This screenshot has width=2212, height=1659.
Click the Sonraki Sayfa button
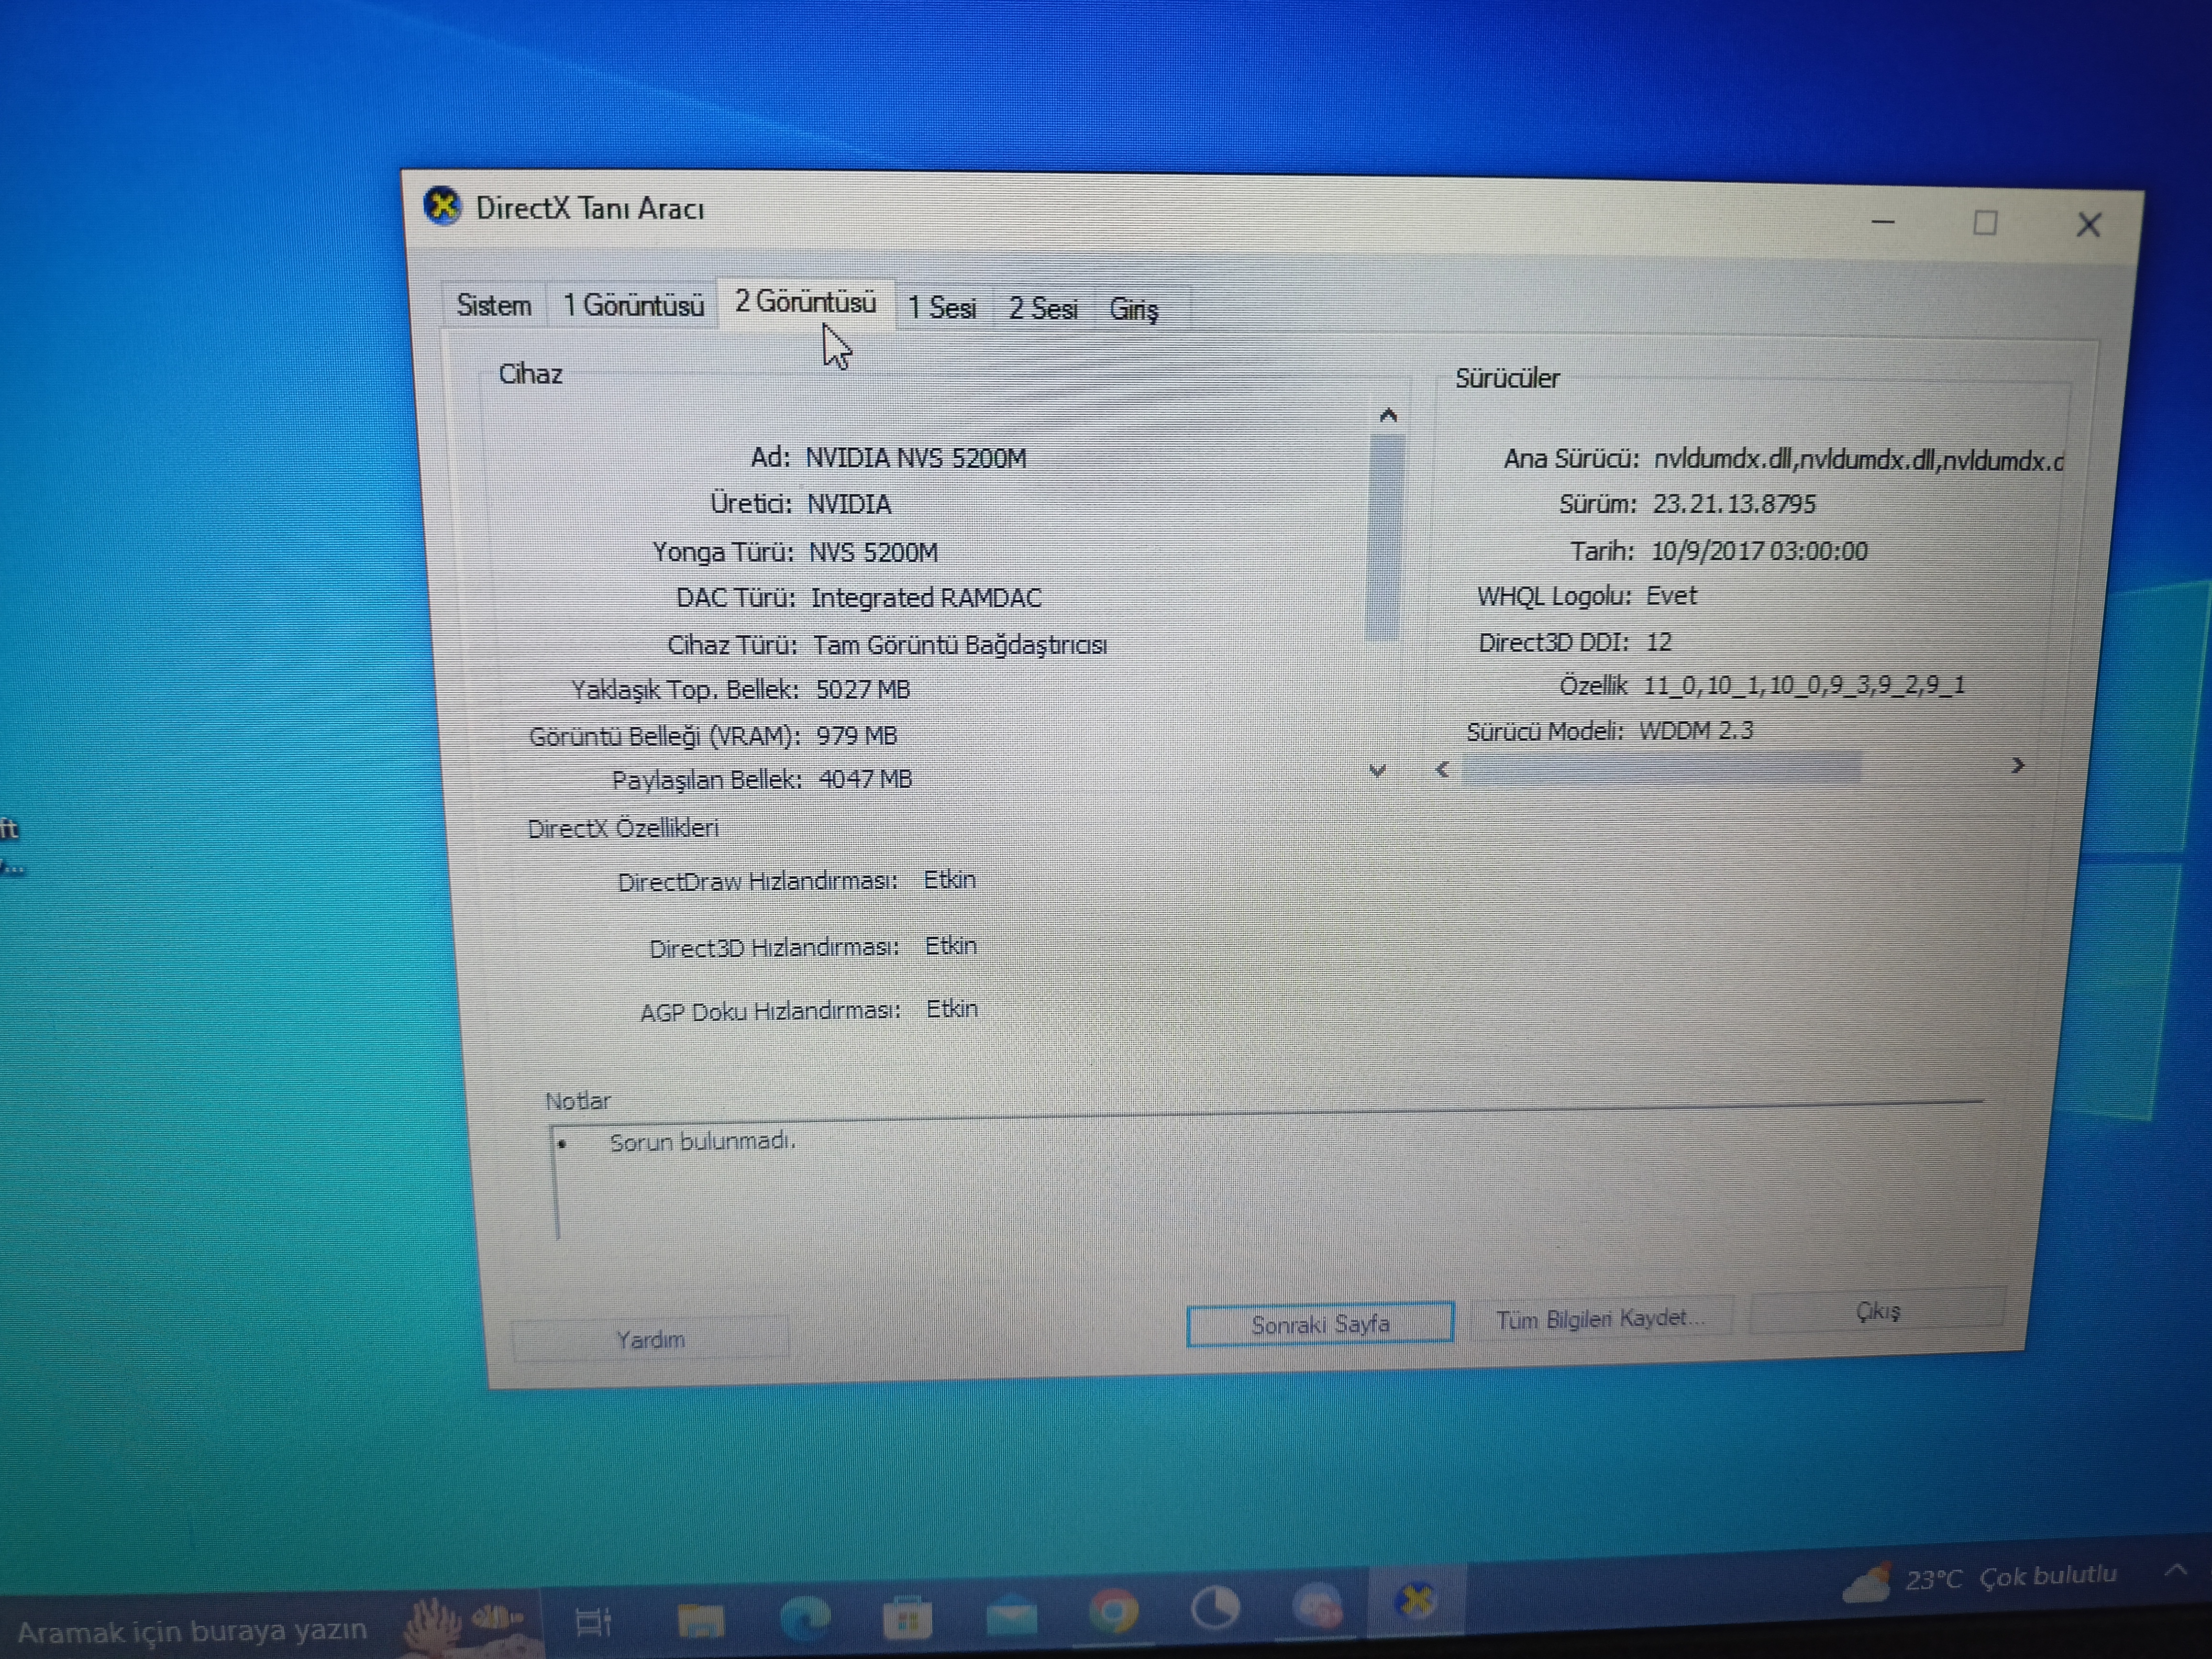[1320, 1324]
